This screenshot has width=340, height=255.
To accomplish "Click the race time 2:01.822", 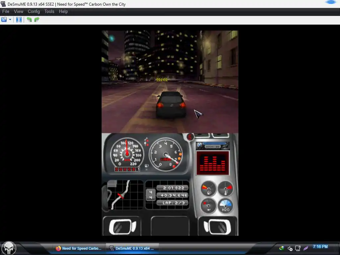I will pos(173,188).
